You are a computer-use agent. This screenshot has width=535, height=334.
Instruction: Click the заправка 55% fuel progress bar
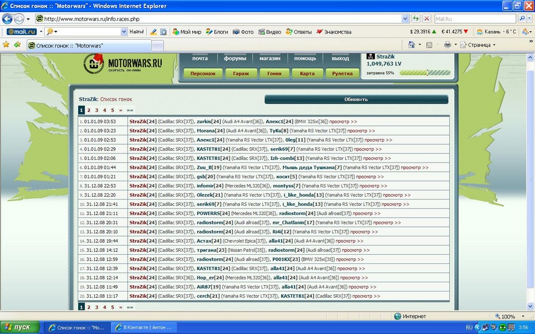point(425,72)
